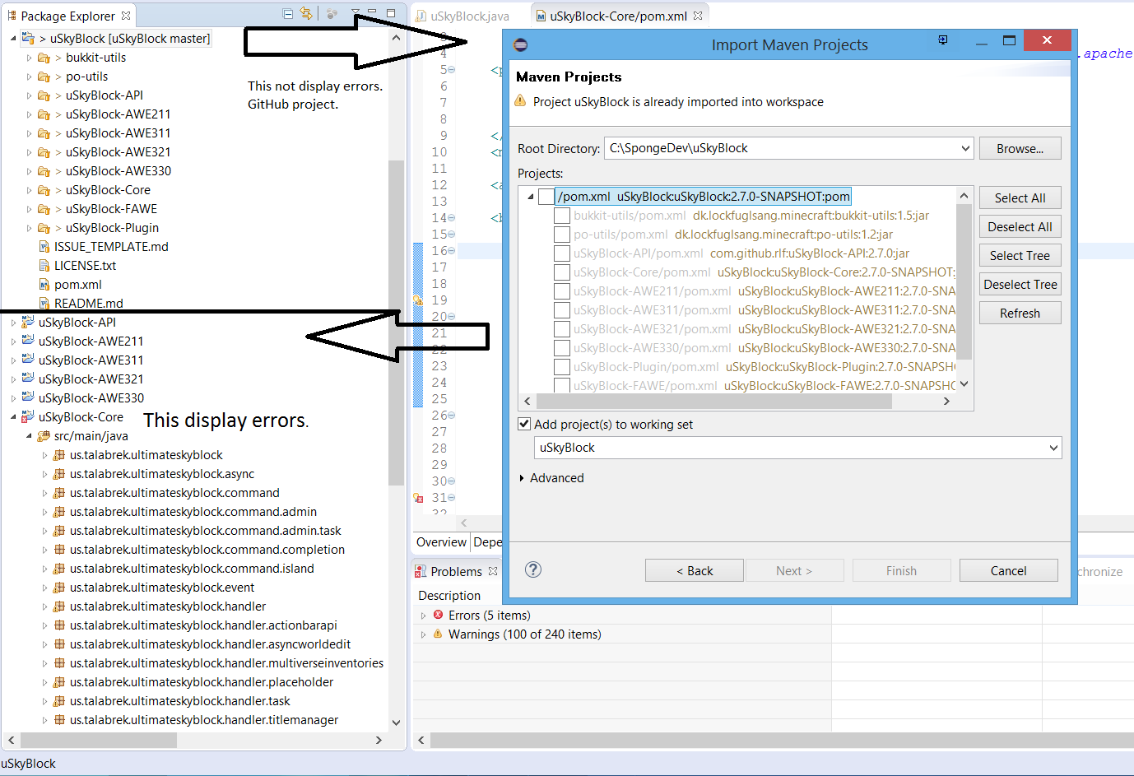Toggle fold marker at editor line 26

click(451, 416)
